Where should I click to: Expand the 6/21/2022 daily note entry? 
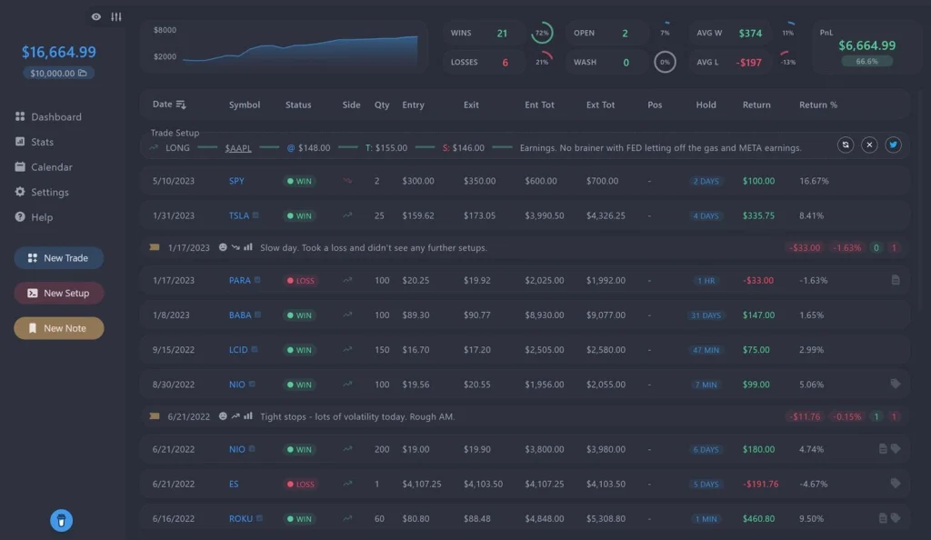(364, 416)
